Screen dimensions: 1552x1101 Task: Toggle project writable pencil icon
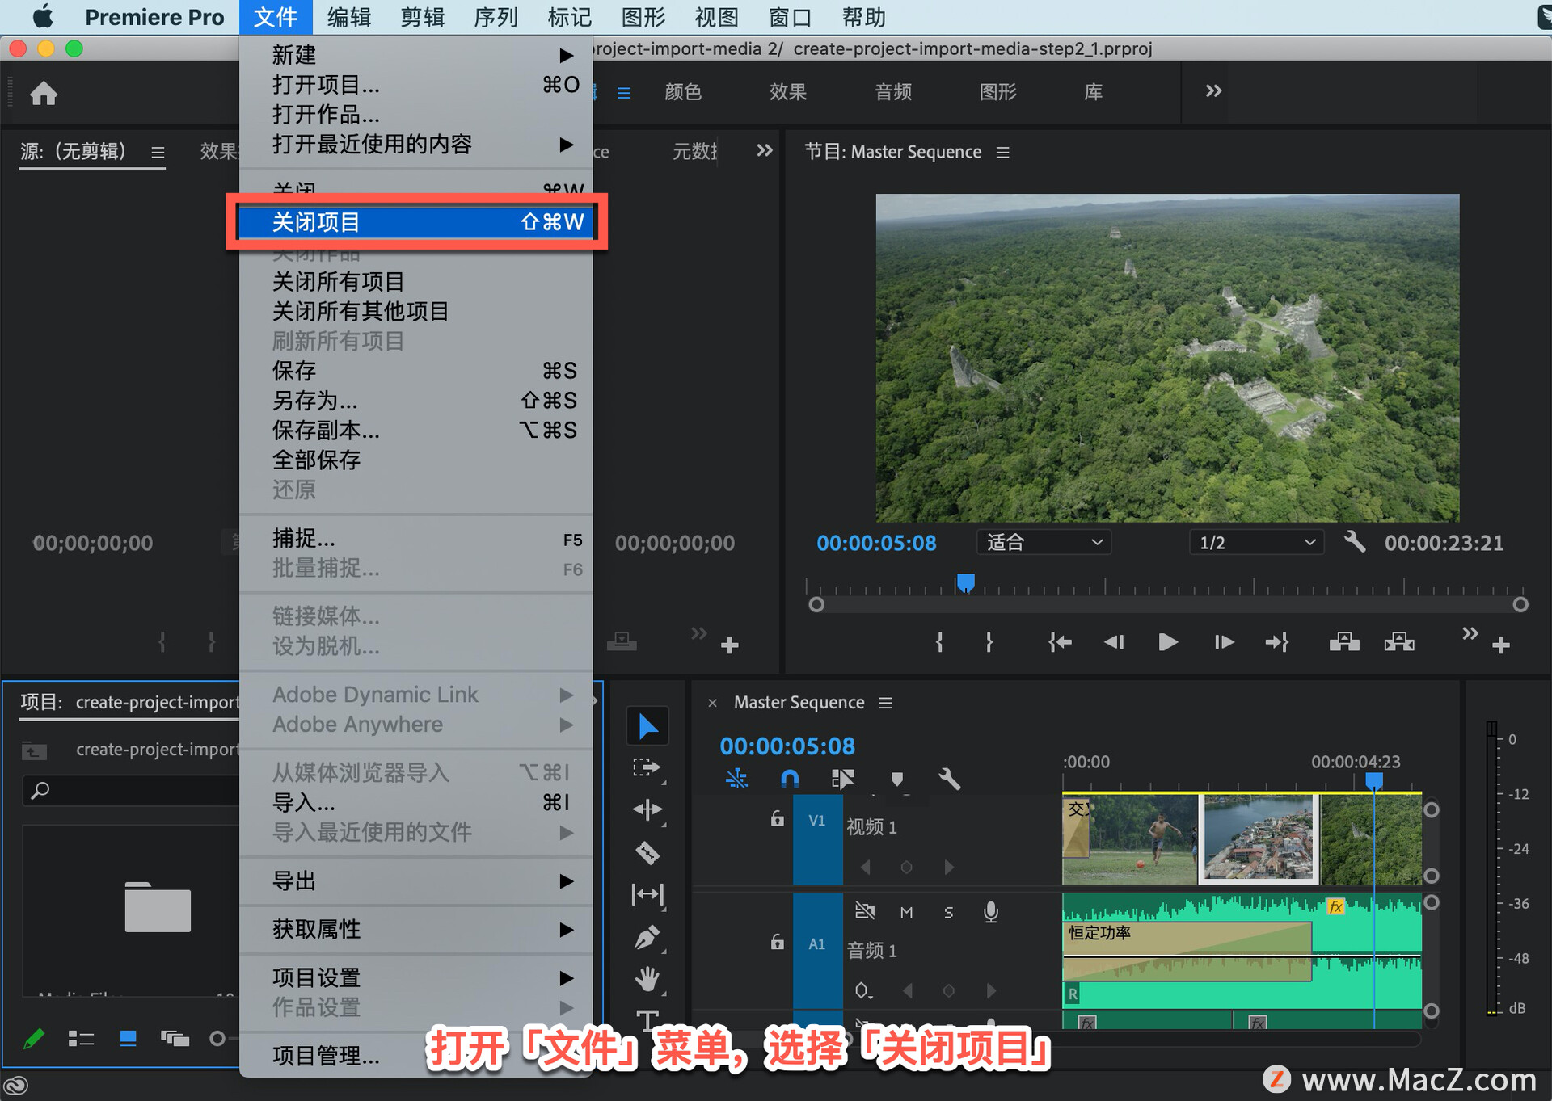click(34, 1039)
